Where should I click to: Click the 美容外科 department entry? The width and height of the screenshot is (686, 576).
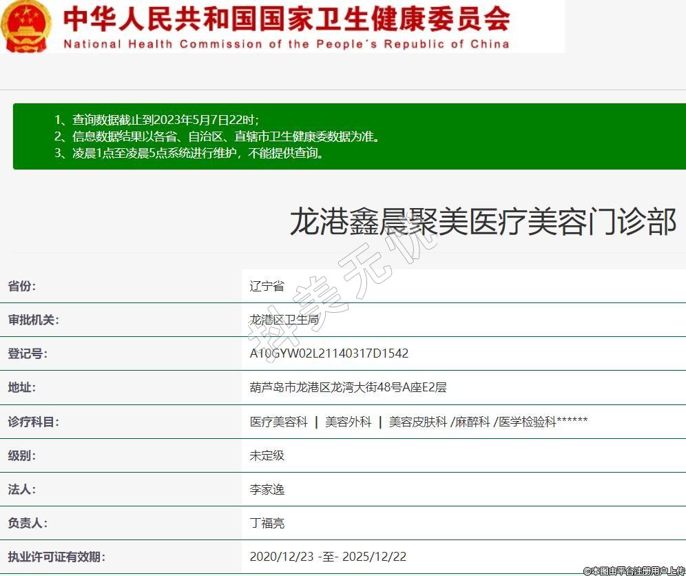[x=348, y=422]
